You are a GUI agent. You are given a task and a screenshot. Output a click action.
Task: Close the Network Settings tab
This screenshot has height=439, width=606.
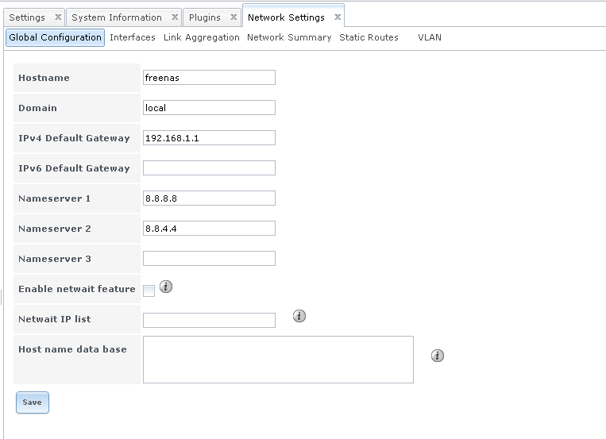(338, 17)
